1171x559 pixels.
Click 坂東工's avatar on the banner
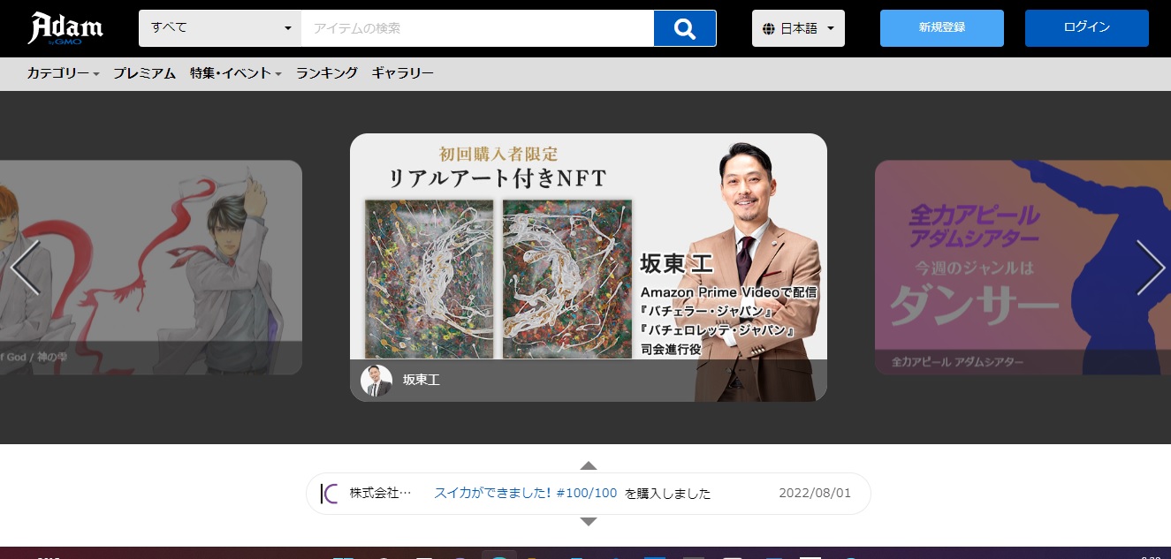pos(376,380)
